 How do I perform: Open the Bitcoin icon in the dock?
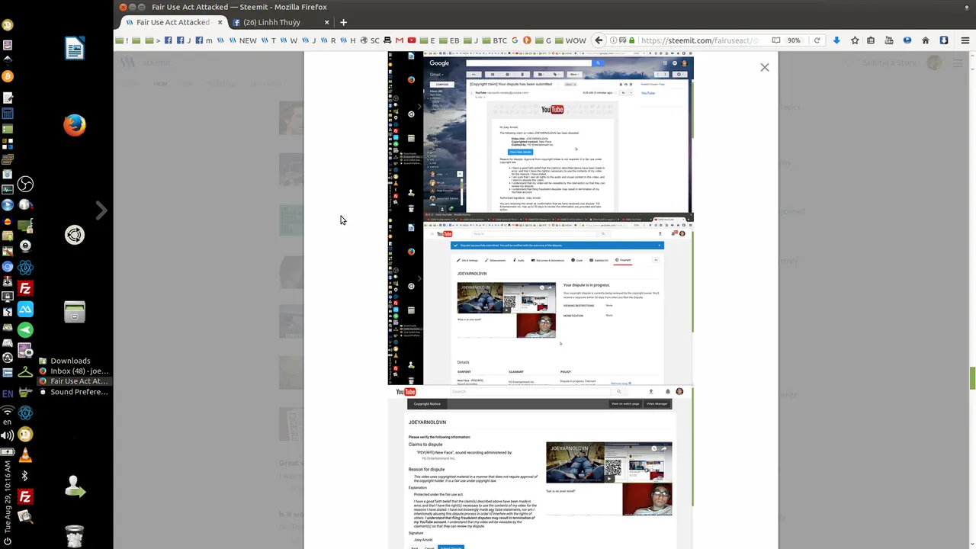tap(8, 76)
